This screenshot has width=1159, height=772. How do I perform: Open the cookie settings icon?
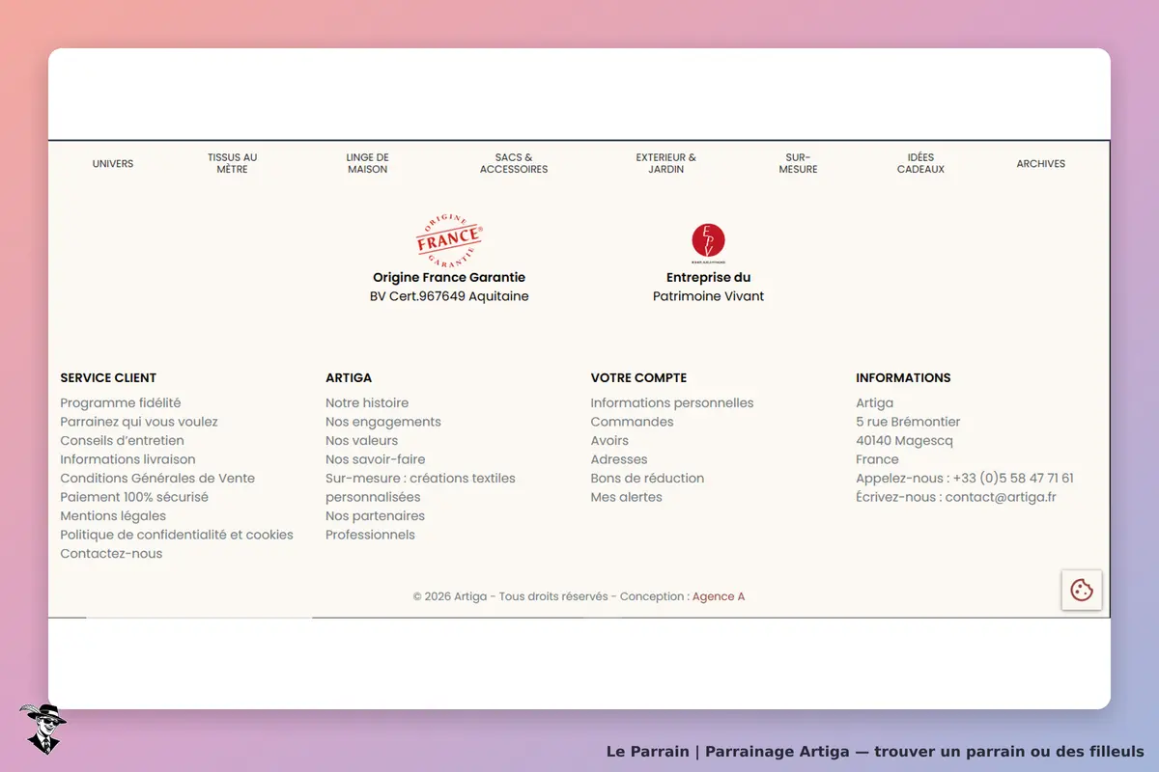point(1082,590)
